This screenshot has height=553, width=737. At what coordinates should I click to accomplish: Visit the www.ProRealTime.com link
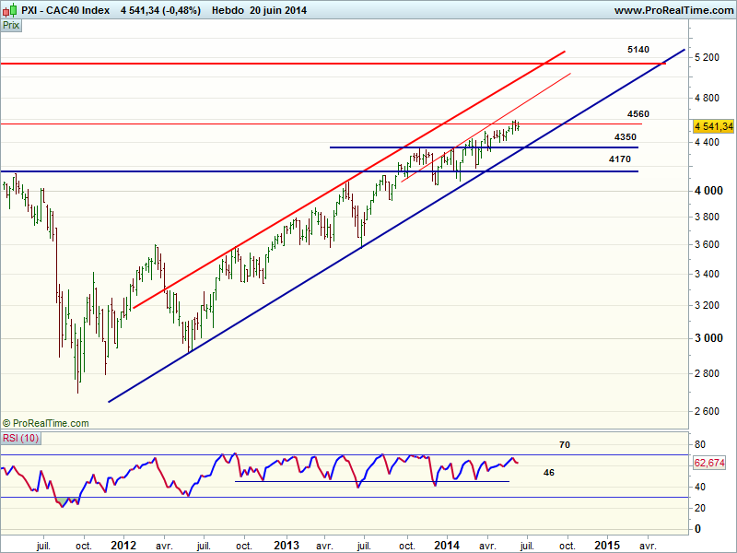pyautogui.click(x=673, y=10)
